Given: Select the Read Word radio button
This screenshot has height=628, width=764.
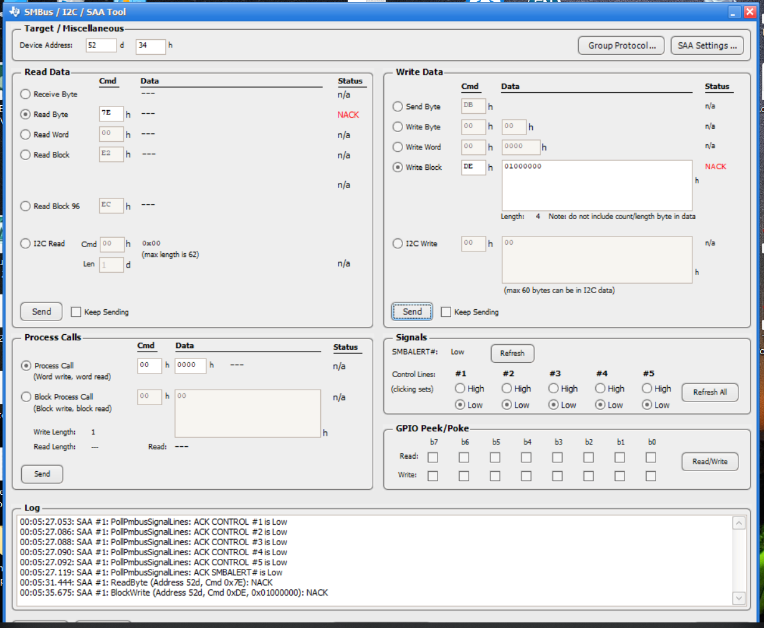Looking at the screenshot, I should coord(26,134).
